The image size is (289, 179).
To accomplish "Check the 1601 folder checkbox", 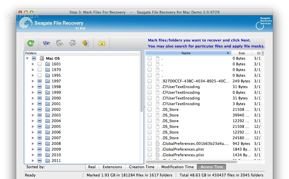I will tap(40, 64).
